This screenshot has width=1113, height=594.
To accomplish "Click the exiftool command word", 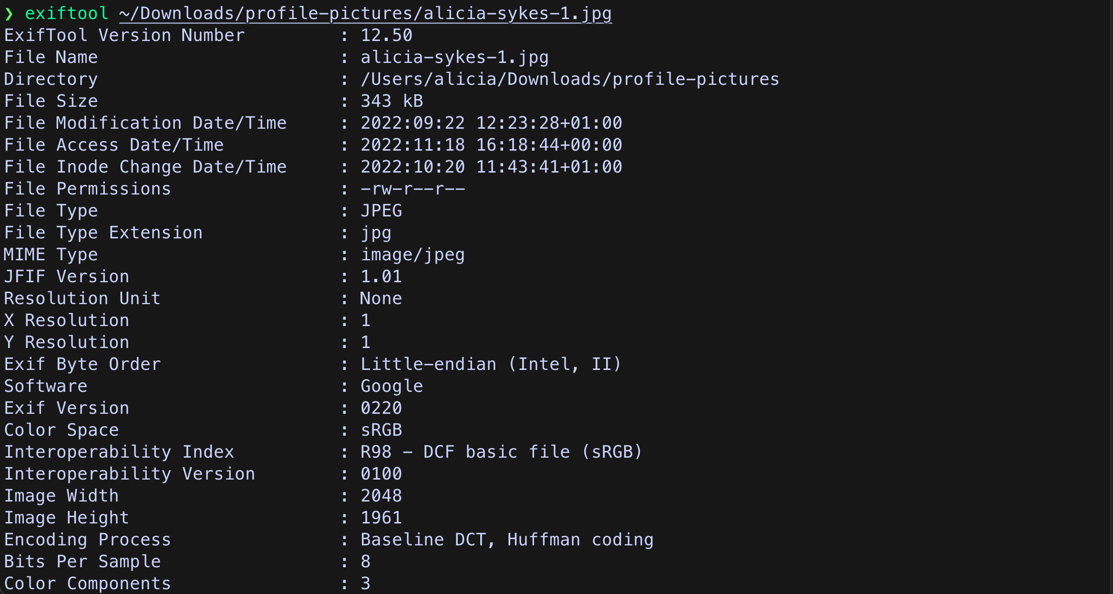I will tap(67, 13).
